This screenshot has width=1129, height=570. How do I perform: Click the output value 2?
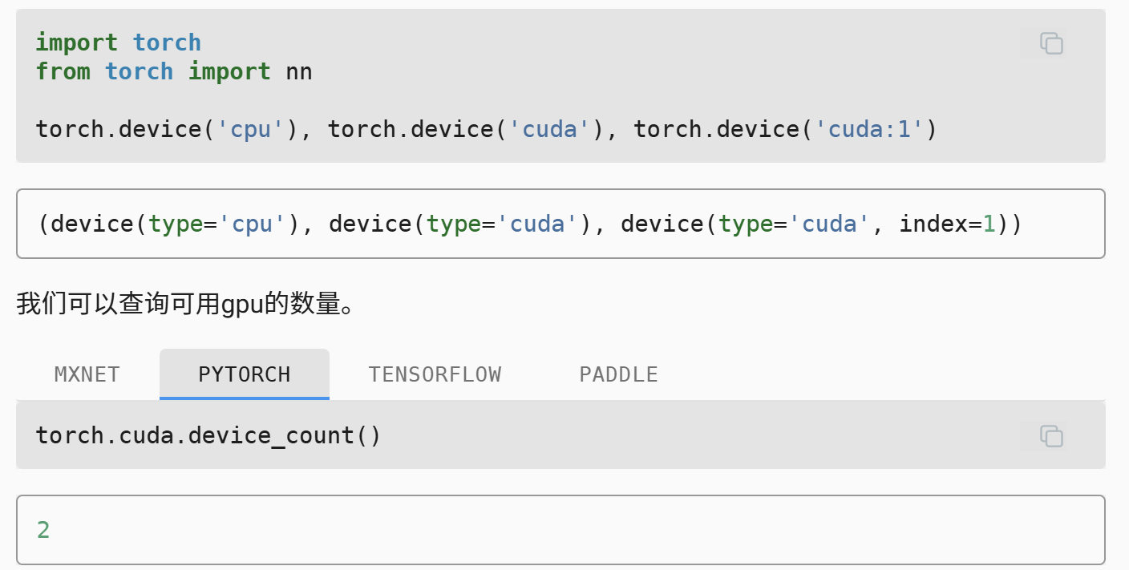tap(43, 530)
